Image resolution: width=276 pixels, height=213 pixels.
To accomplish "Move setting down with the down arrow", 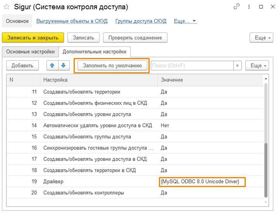I will [63, 66].
